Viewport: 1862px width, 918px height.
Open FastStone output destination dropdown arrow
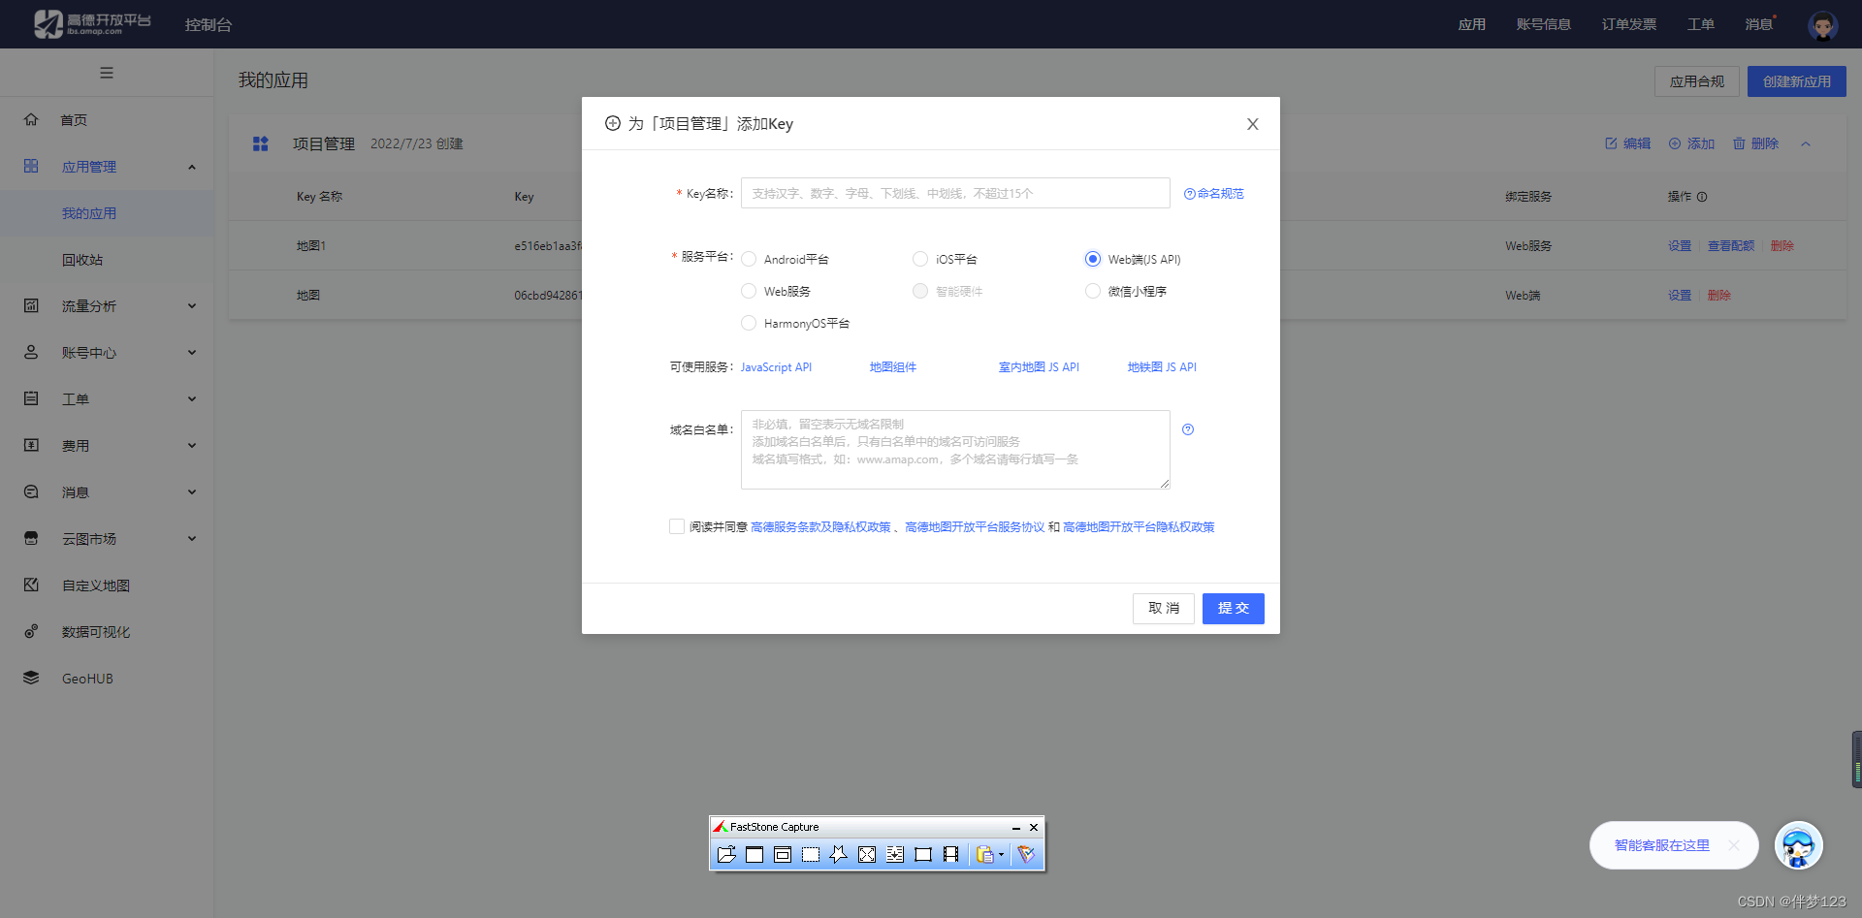click(x=1002, y=855)
